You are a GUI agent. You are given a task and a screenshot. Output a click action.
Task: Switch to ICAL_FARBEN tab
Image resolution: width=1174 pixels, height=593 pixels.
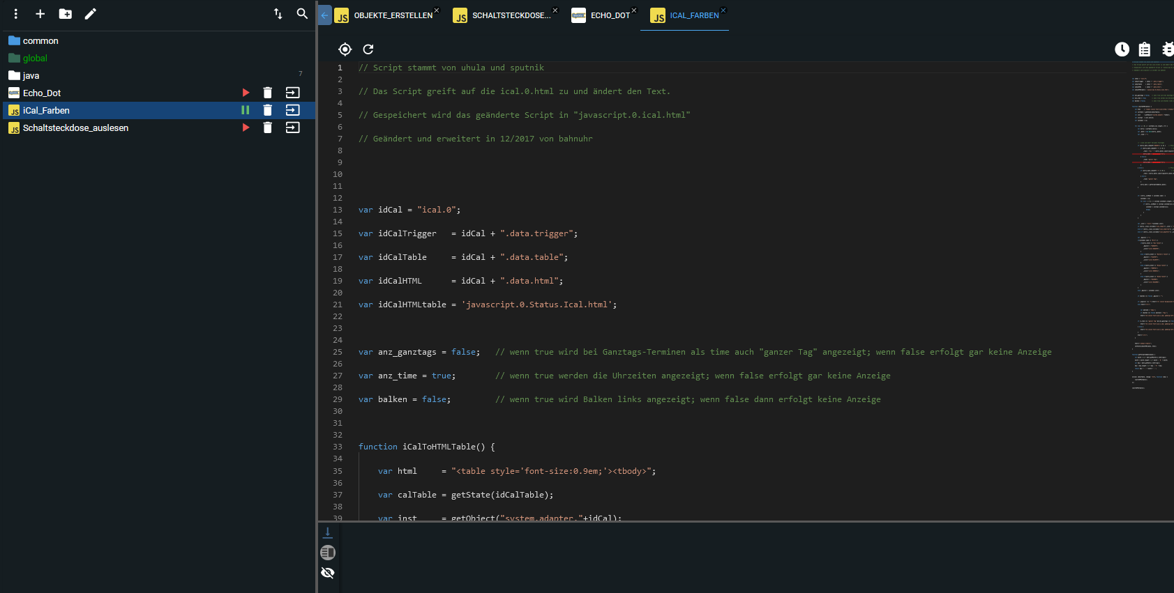(685, 15)
